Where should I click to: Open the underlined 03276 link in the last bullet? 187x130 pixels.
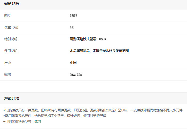37,121
